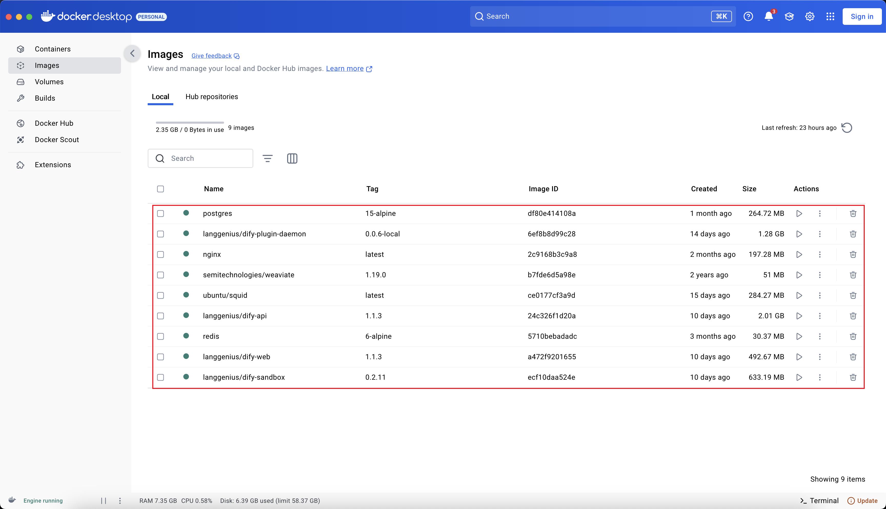
Task: Open the Update notification
Action: (x=863, y=501)
